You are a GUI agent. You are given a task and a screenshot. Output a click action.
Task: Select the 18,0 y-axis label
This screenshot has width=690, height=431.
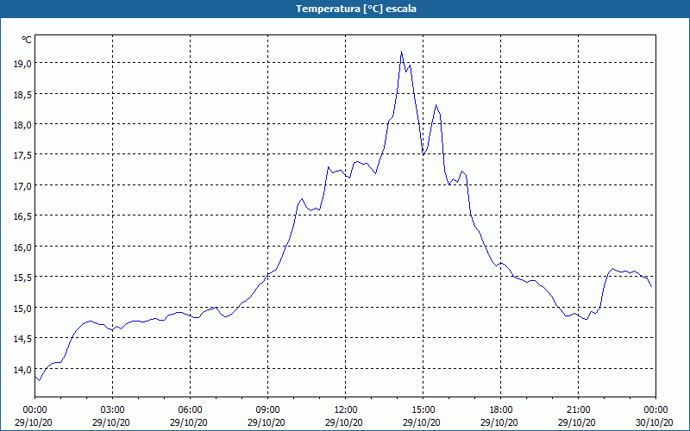[x=22, y=125]
